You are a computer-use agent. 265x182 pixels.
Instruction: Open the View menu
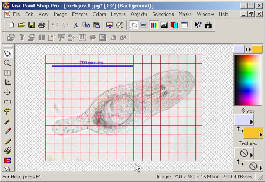[44, 14]
